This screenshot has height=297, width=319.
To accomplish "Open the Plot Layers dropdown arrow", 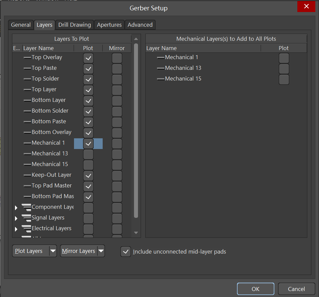I will pyautogui.click(x=53, y=251).
